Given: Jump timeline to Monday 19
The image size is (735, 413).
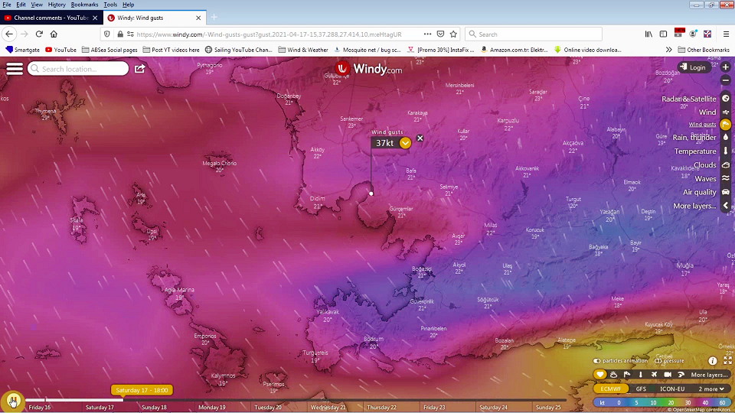Looking at the screenshot, I should (212, 408).
